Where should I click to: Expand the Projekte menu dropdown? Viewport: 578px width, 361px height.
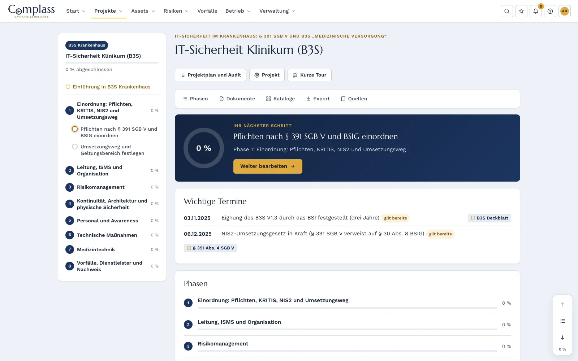108,11
